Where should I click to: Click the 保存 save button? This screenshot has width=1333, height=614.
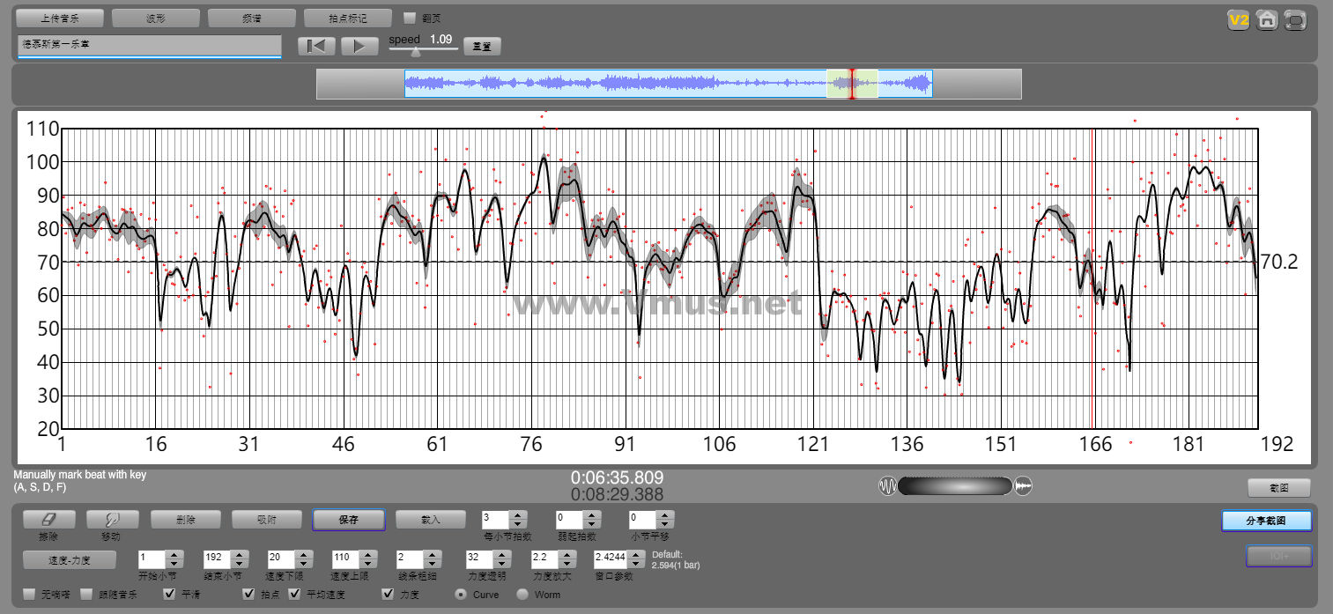point(348,520)
